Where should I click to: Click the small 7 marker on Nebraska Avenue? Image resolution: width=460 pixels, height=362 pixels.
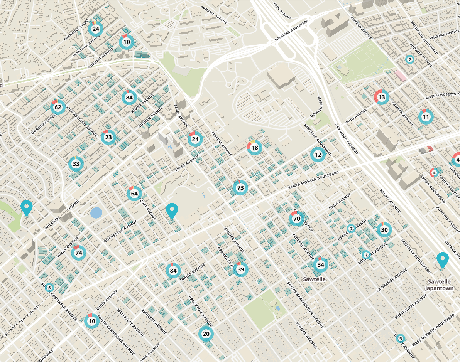click(351, 229)
